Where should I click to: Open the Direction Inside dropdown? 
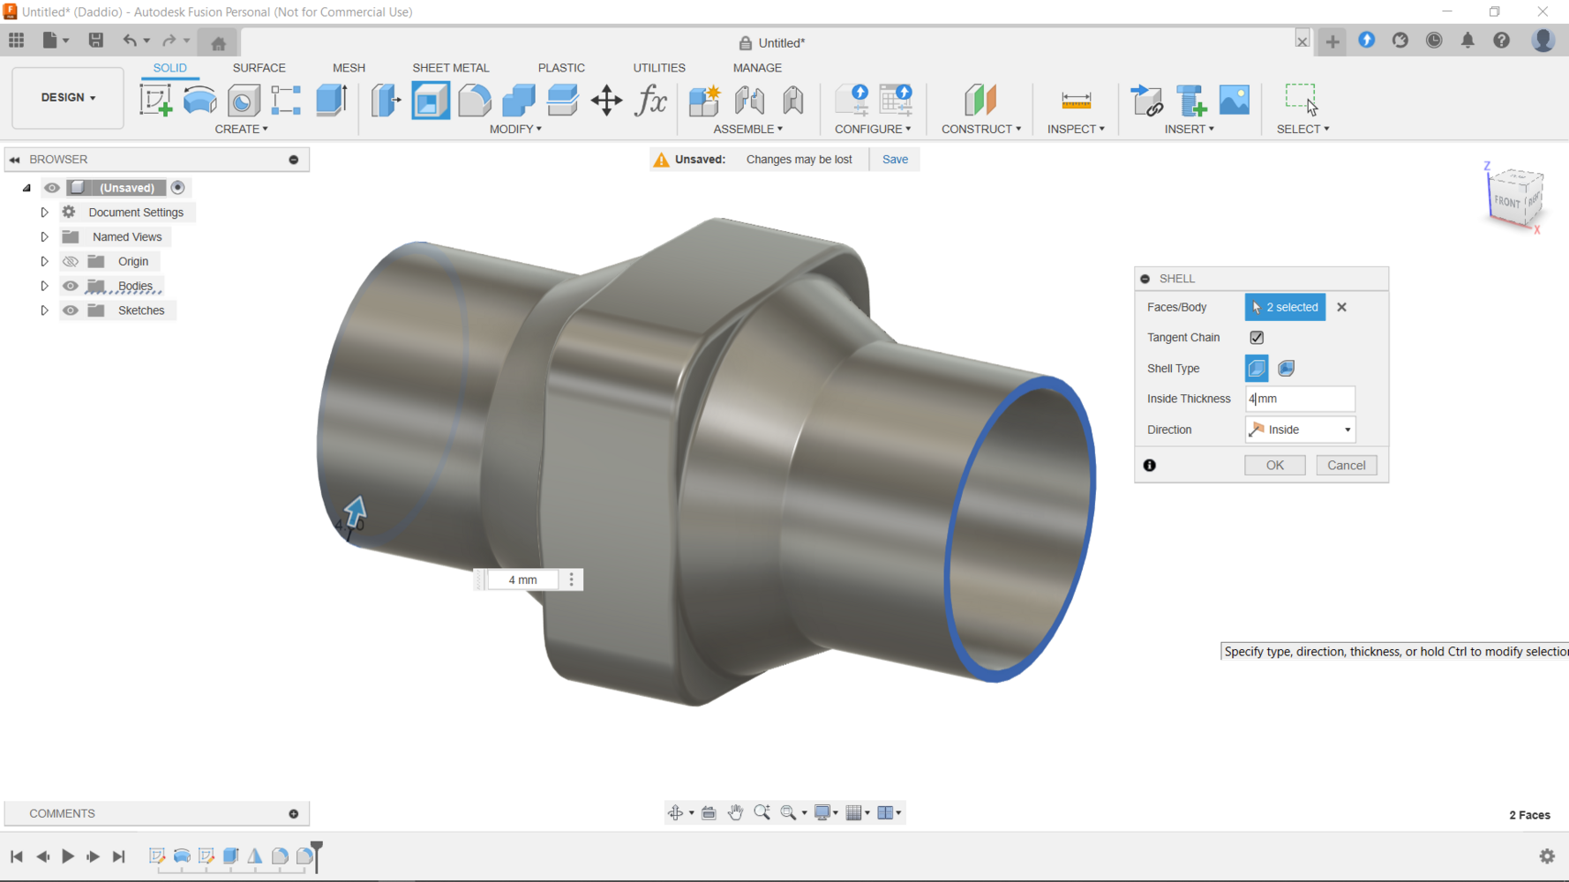1300,430
